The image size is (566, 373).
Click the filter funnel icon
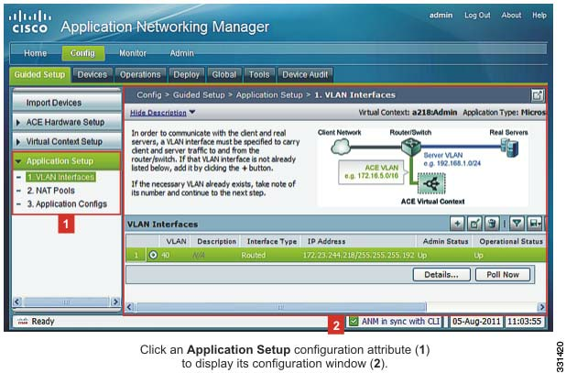(515, 223)
